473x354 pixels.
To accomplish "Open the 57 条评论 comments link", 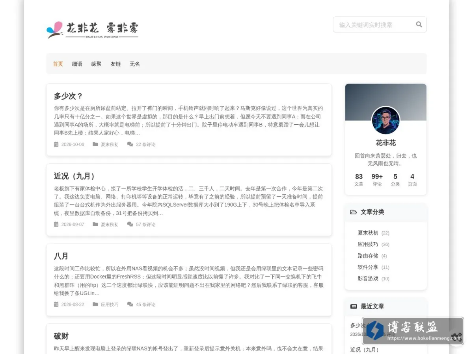I will tap(146, 224).
